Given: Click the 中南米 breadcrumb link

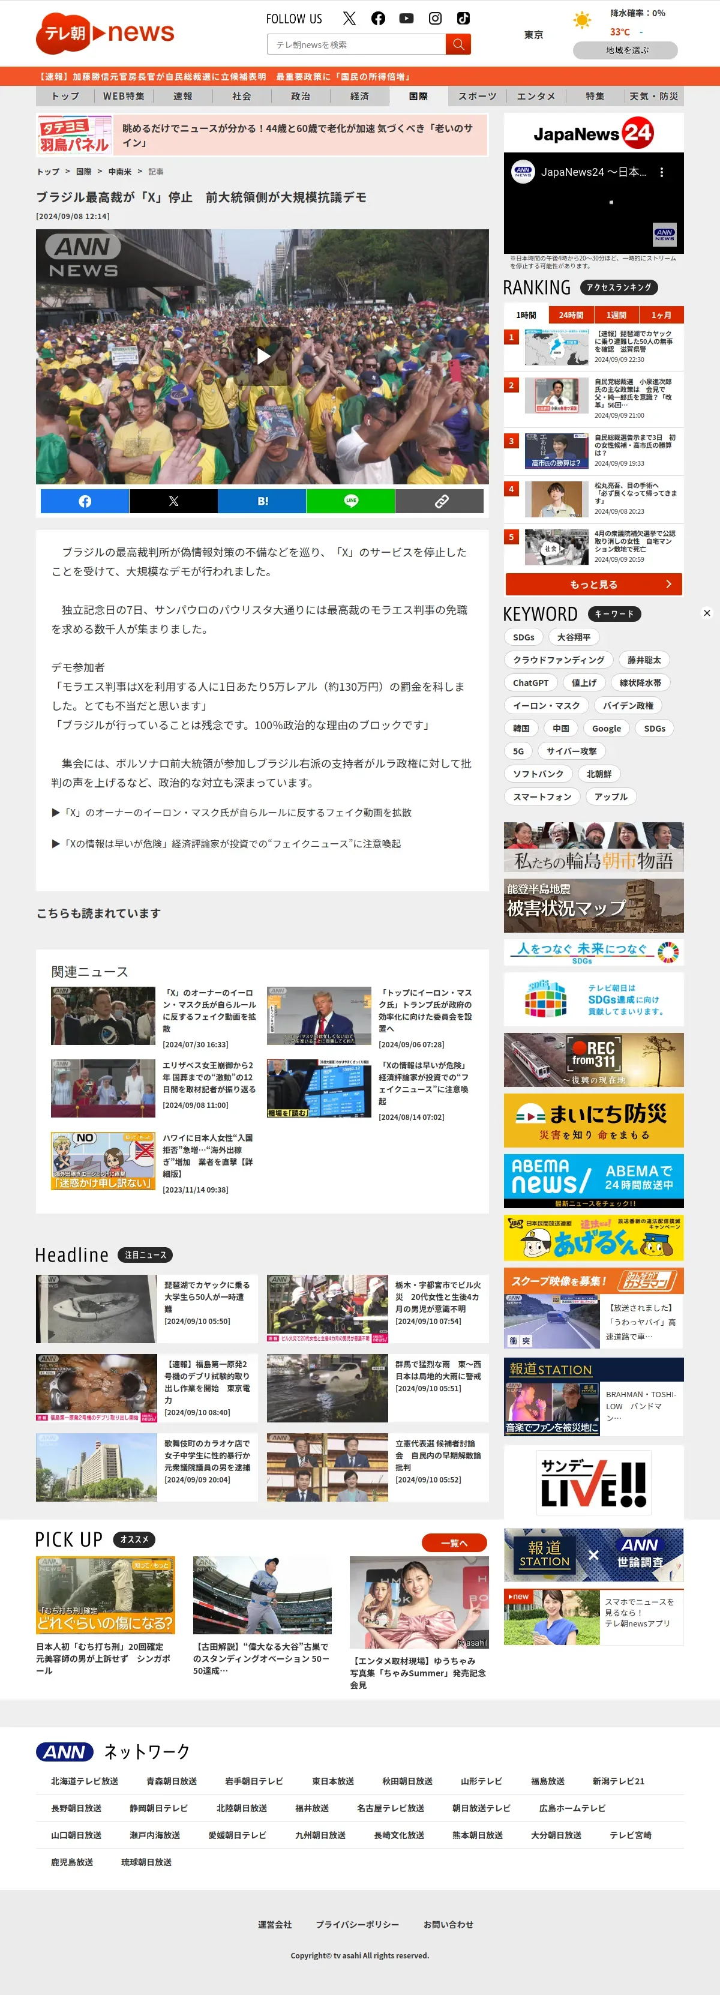Looking at the screenshot, I should (x=120, y=172).
